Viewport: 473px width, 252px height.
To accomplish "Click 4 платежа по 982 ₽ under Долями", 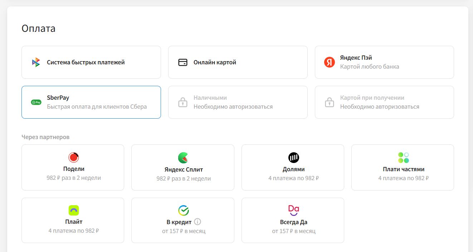I will pos(294,178).
